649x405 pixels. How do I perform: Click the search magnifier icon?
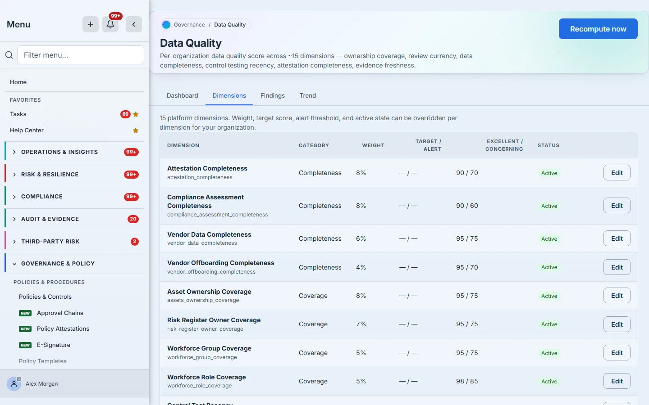click(9, 55)
